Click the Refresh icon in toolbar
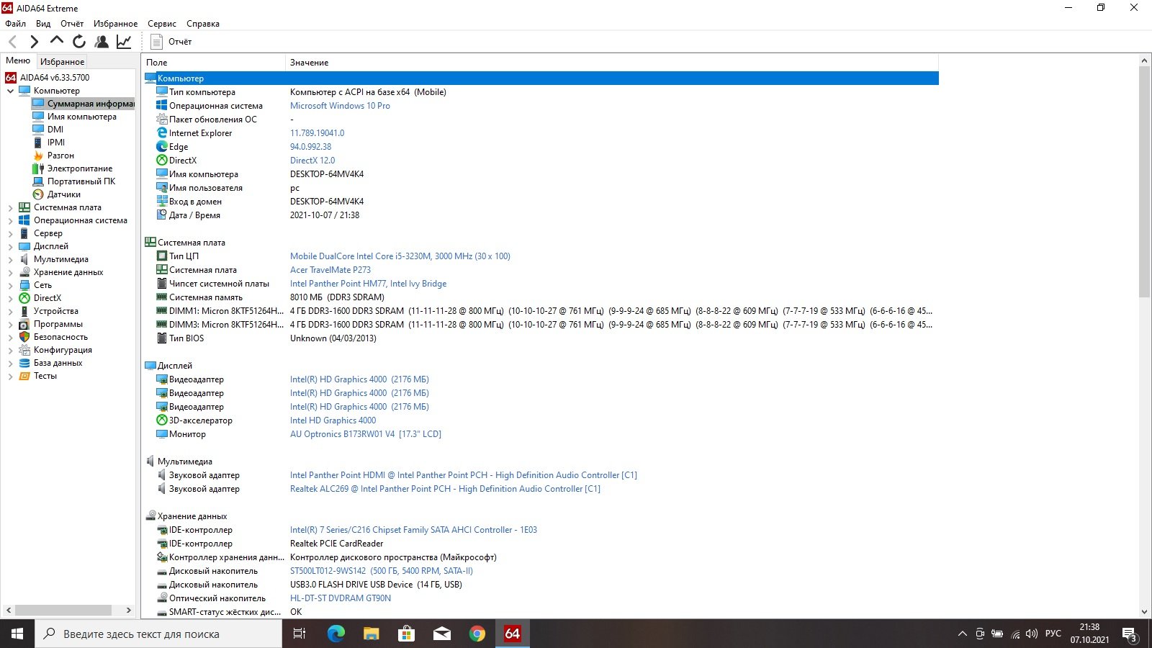This screenshot has width=1152, height=648. (x=79, y=42)
